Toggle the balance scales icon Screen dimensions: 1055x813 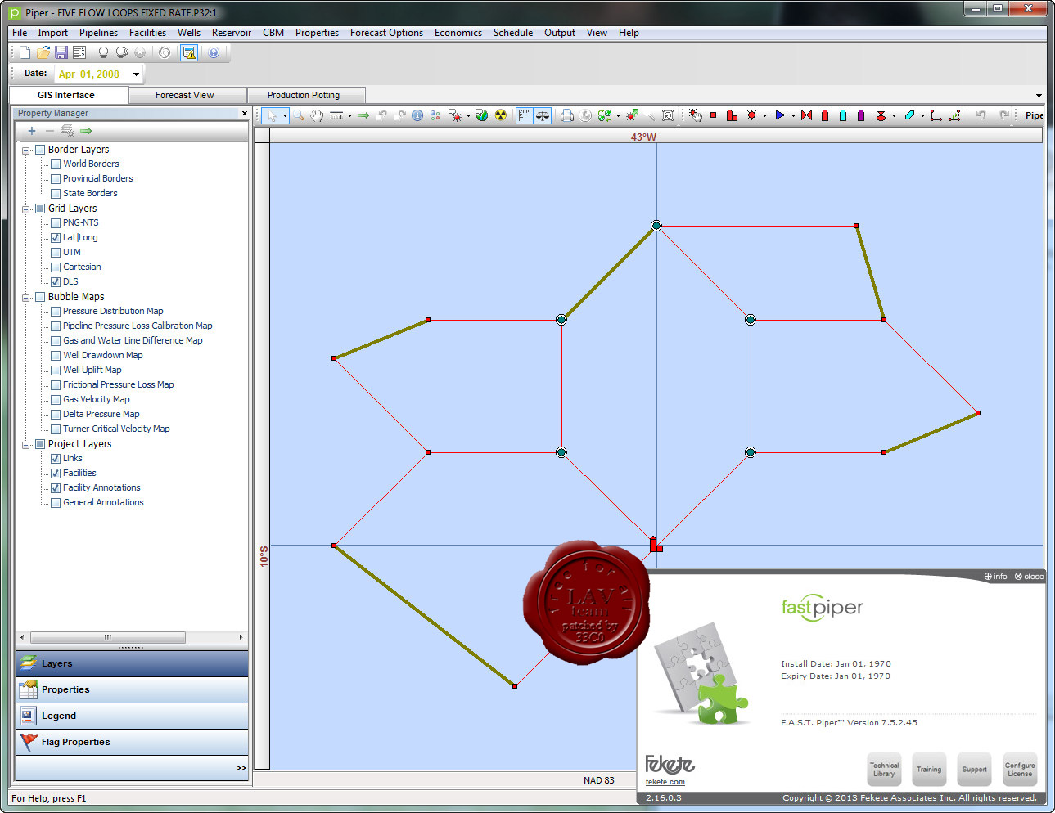(543, 115)
